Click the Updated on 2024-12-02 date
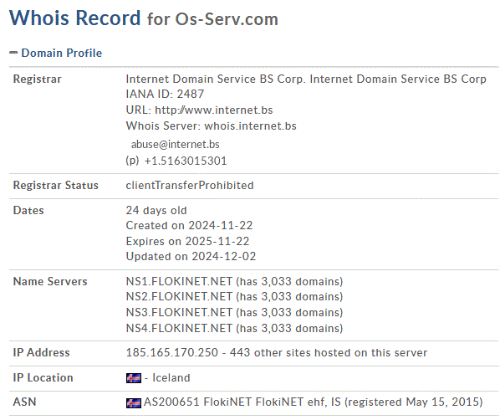Image resolution: width=500 pixels, height=420 pixels. click(x=191, y=257)
